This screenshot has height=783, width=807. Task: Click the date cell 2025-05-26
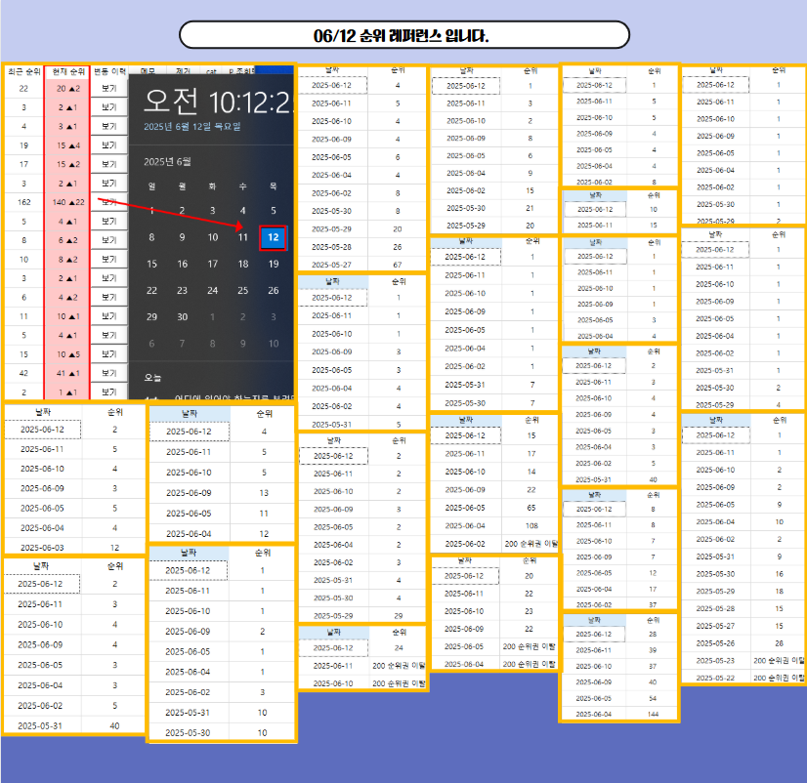pyautogui.click(x=715, y=643)
